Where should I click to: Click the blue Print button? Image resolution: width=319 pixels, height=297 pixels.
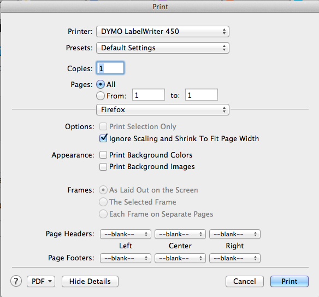(x=290, y=281)
